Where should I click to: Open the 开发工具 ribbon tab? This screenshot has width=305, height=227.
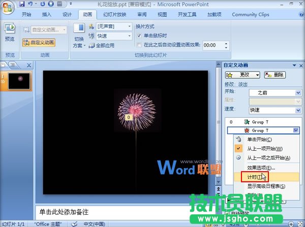click(187, 15)
